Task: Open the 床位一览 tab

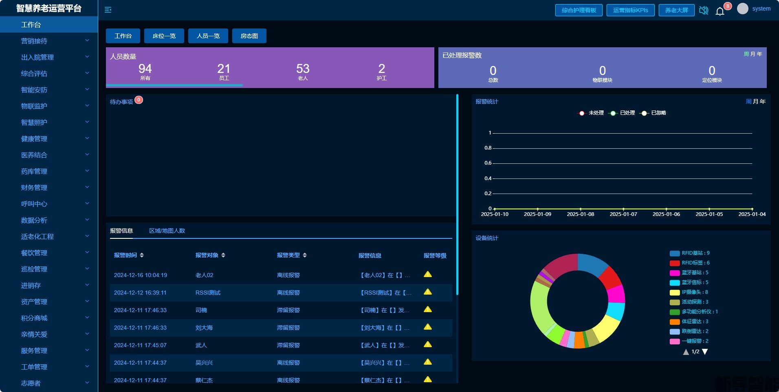Action: coord(164,36)
